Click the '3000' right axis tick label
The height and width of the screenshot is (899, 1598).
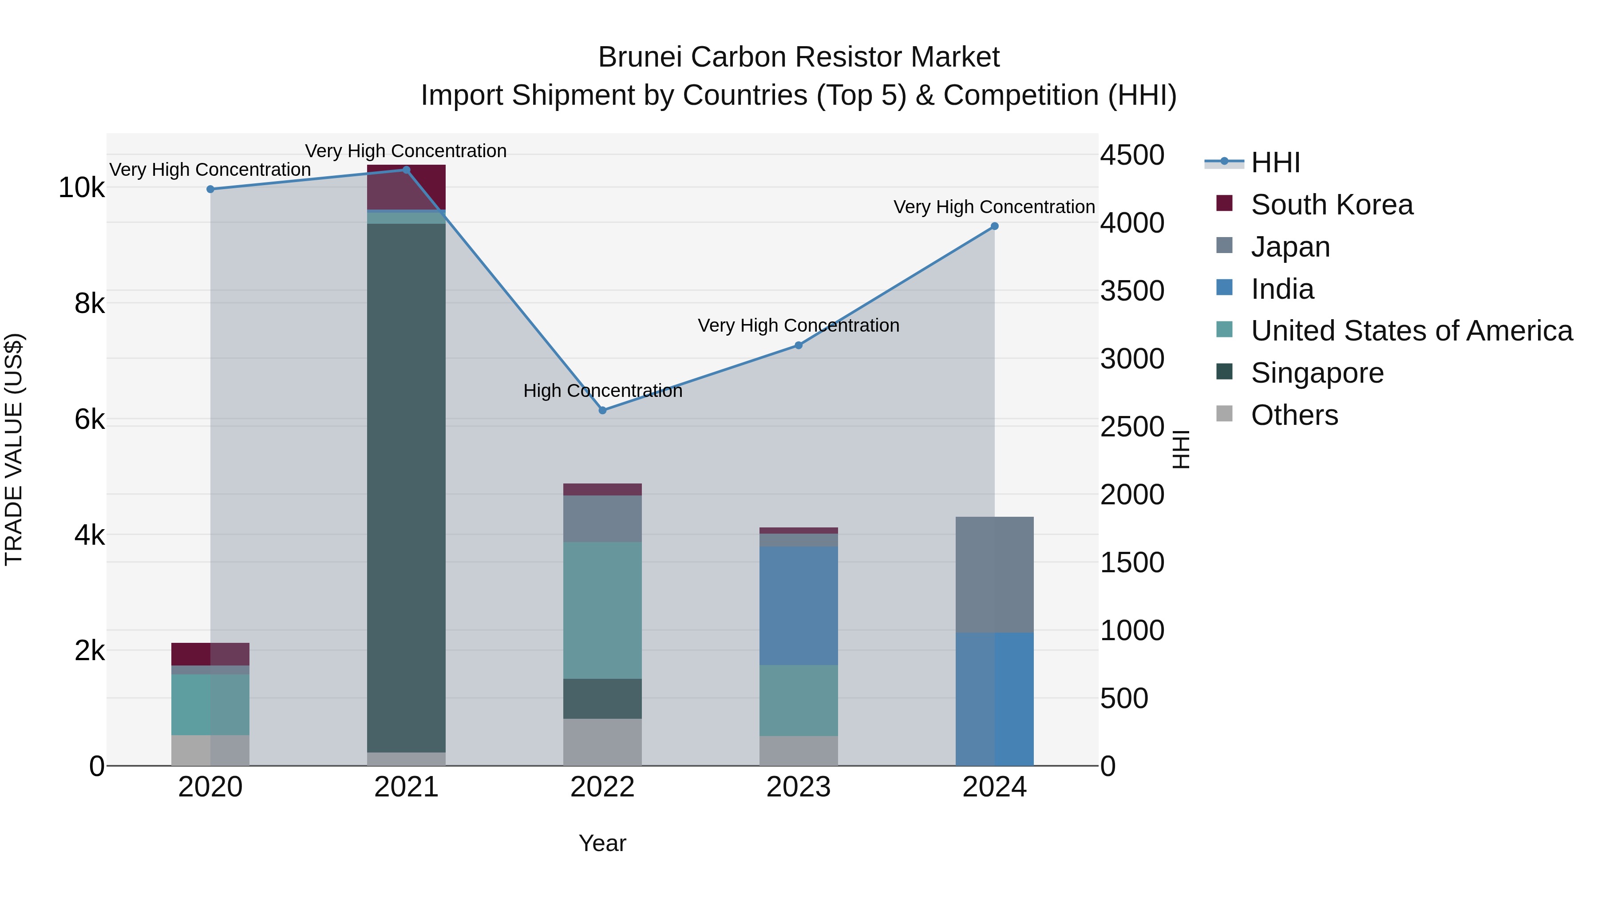(1133, 359)
